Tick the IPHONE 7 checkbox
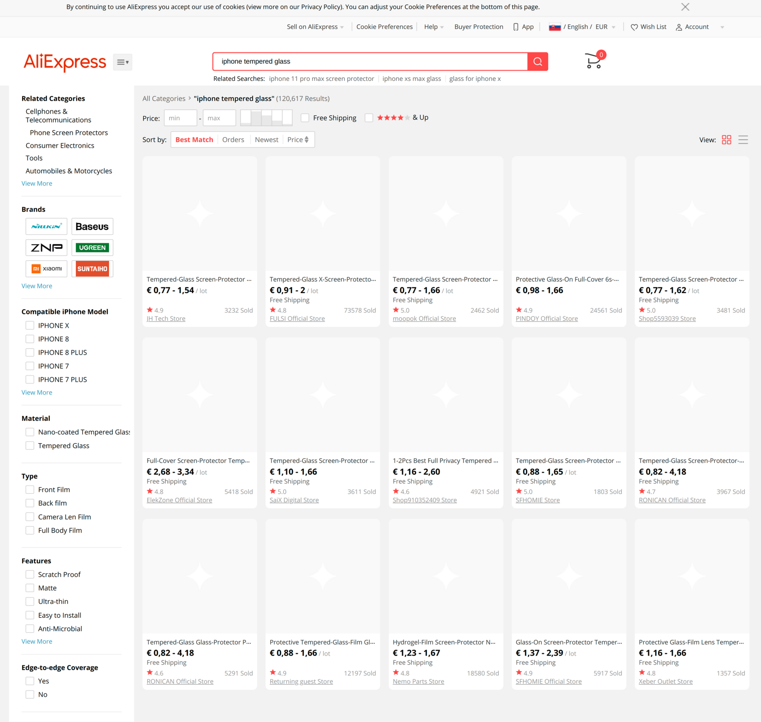The height and width of the screenshot is (722, 761). coord(30,366)
